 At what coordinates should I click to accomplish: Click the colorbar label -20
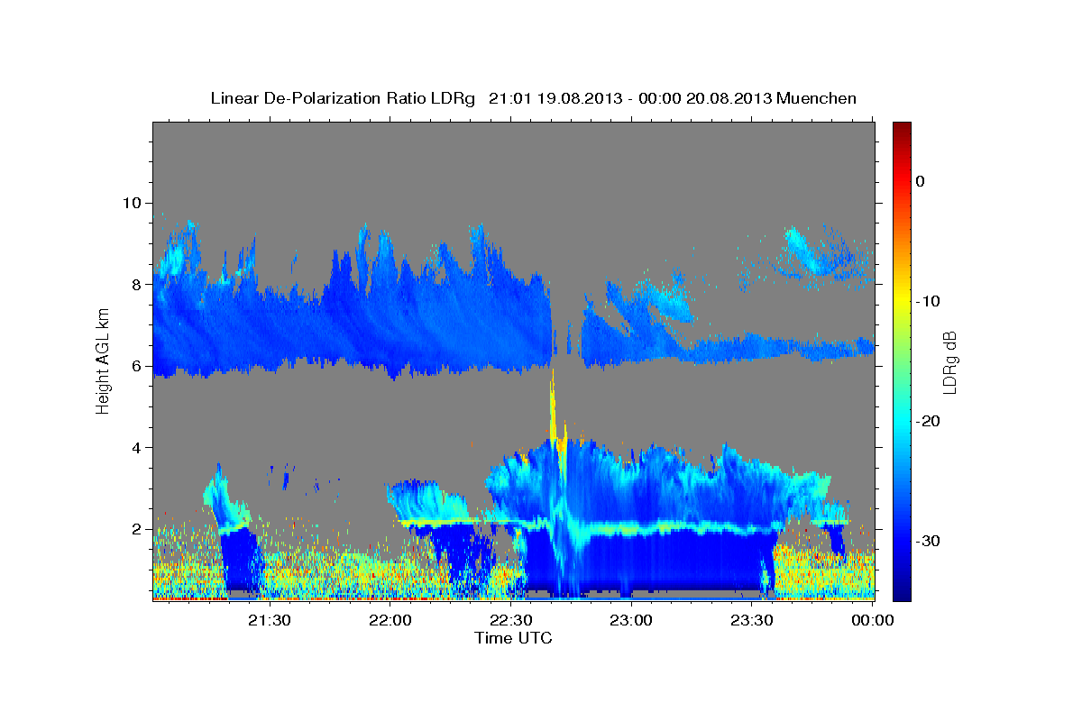[x=928, y=421]
